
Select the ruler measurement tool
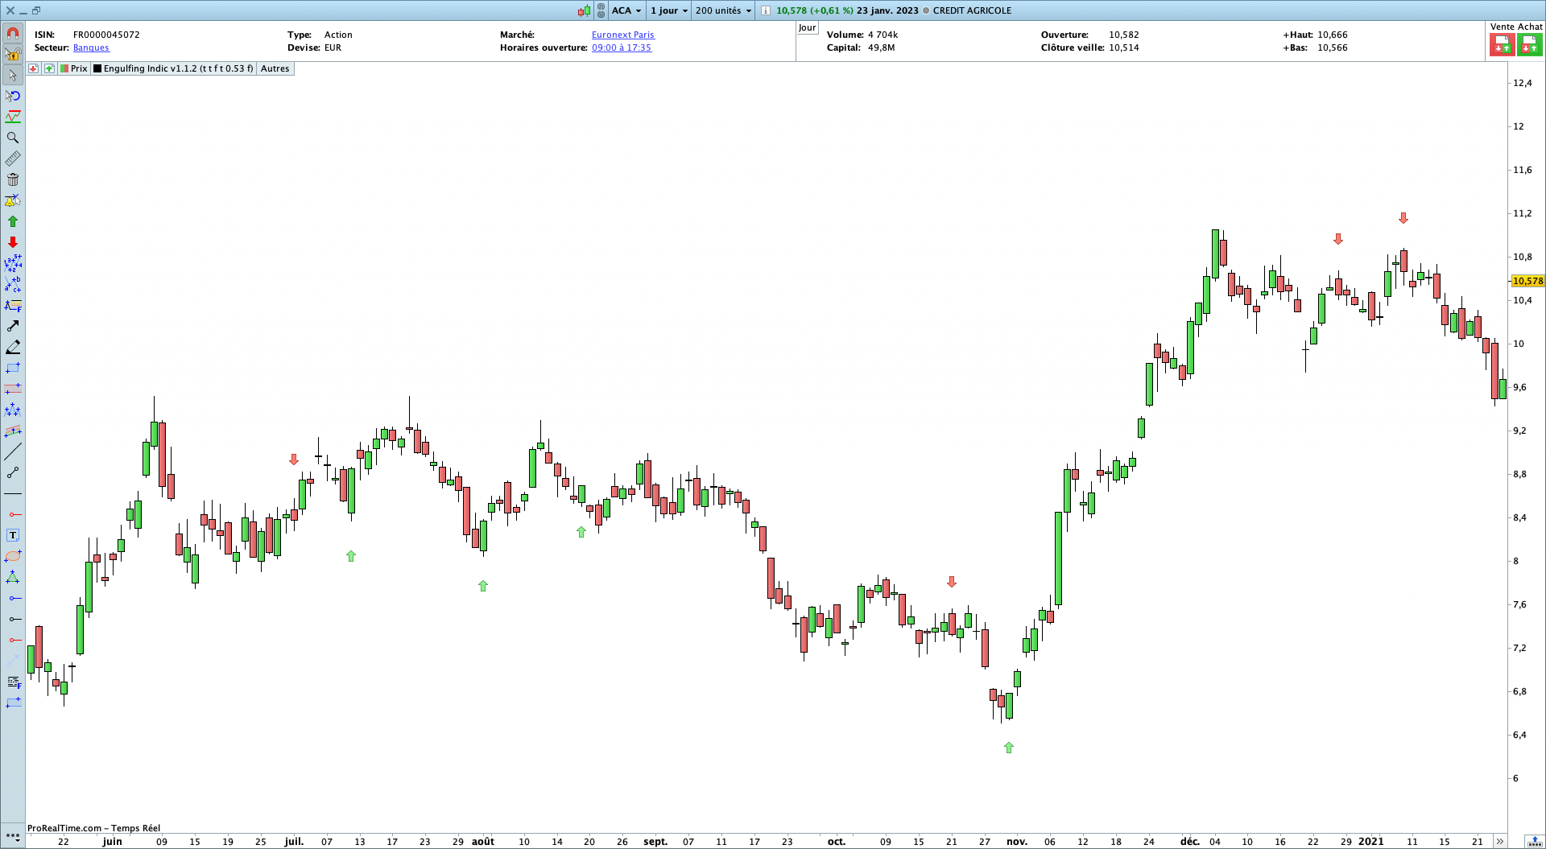pos(13,159)
